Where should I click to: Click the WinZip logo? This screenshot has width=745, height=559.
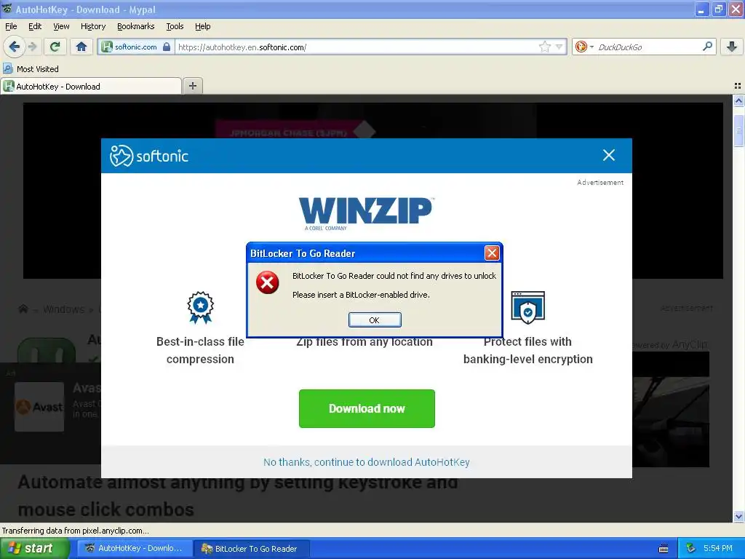[x=366, y=213]
